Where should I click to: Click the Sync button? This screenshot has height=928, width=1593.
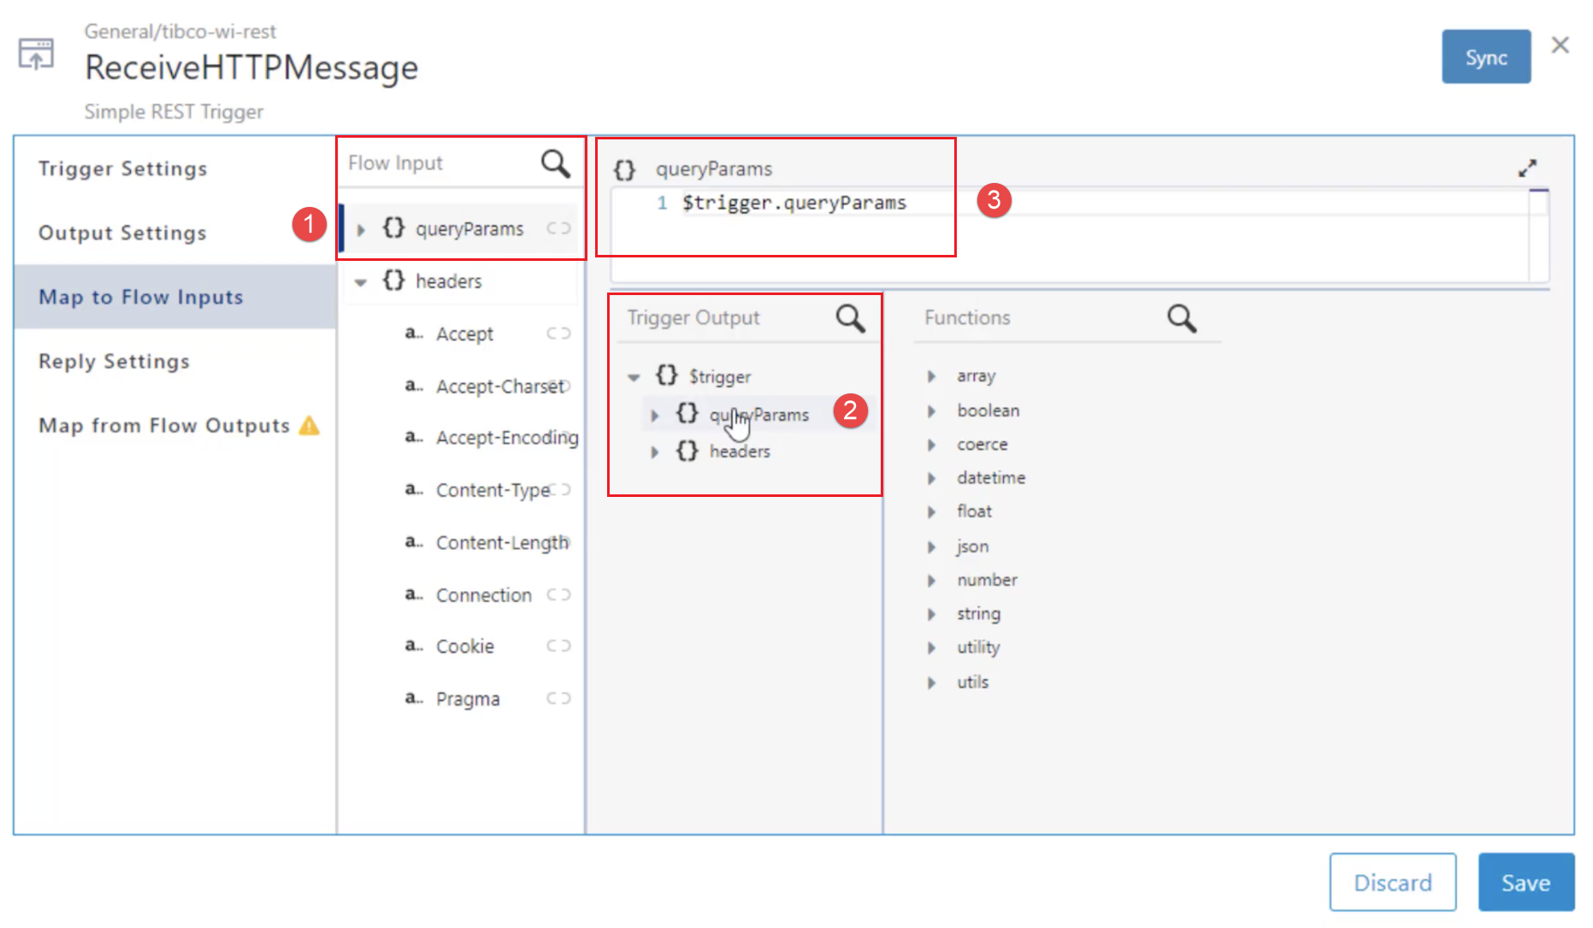(1486, 56)
